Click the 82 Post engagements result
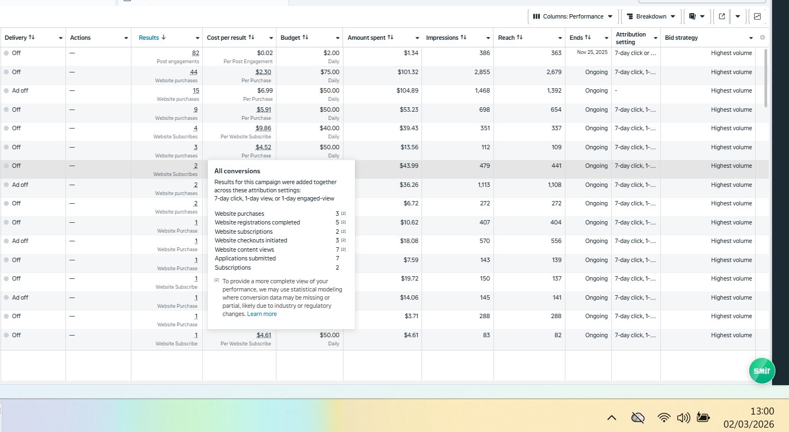789x432 pixels. [x=195, y=53]
